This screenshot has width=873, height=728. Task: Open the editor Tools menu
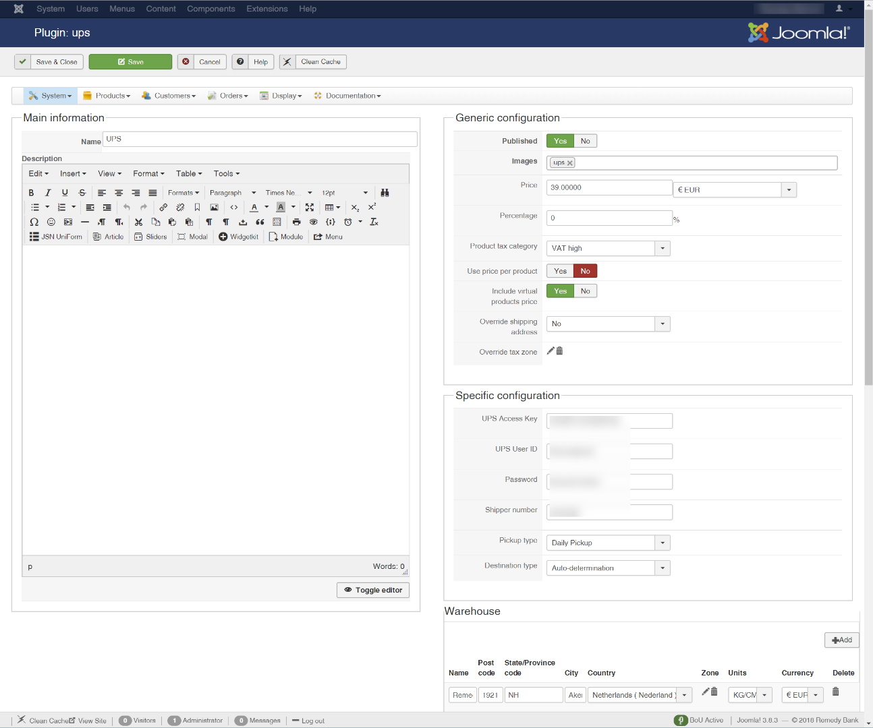[227, 174]
